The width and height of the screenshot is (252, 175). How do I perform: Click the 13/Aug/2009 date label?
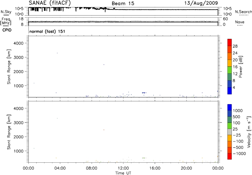coord(201,3)
